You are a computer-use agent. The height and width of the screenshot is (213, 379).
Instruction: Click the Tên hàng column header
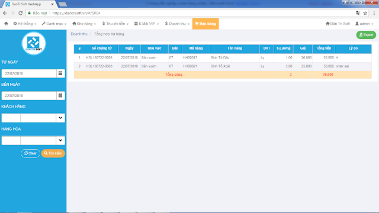(x=235, y=49)
